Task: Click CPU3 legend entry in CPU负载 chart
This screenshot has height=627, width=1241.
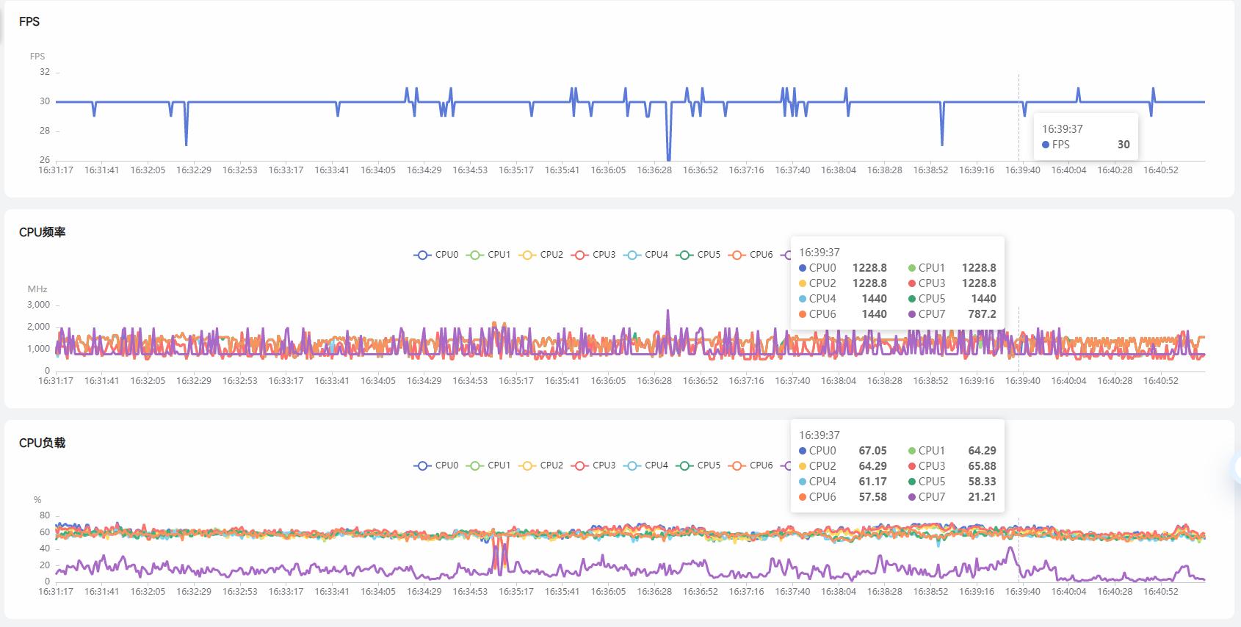Action: (593, 465)
